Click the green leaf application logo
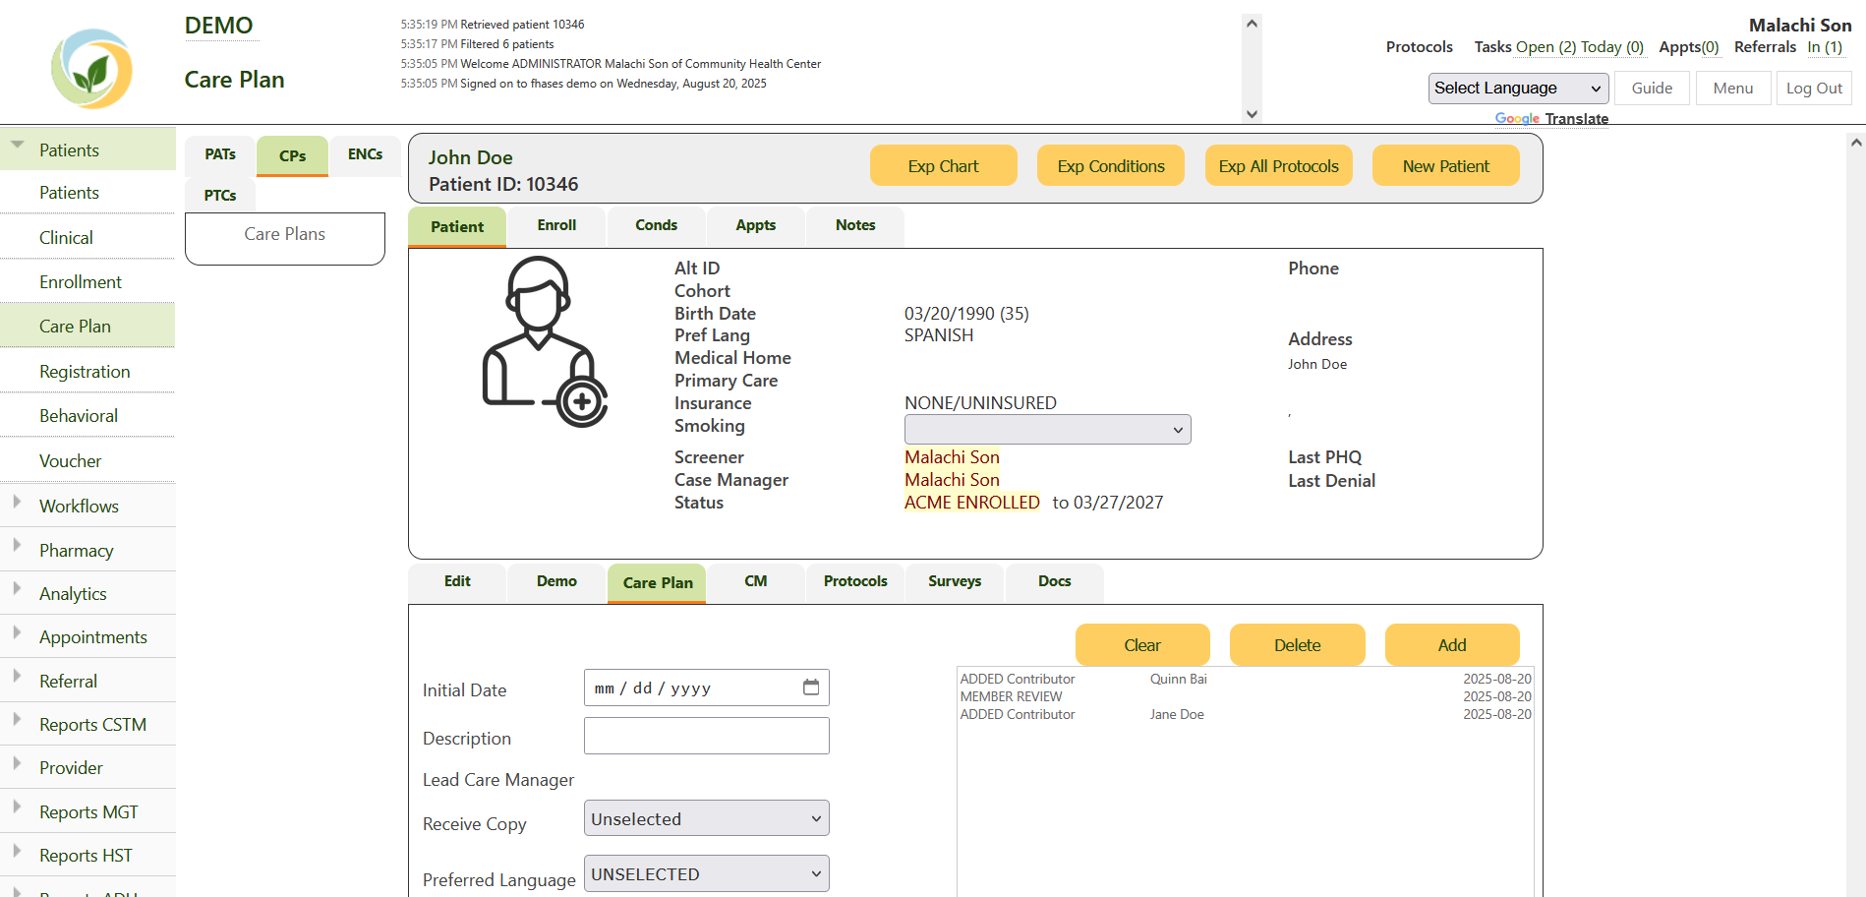The width and height of the screenshot is (1866, 897). [x=91, y=69]
